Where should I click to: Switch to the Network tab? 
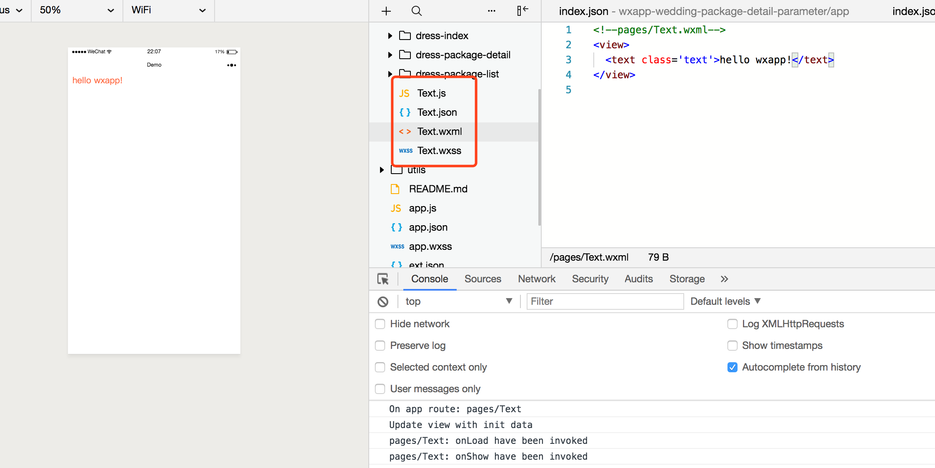(536, 279)
